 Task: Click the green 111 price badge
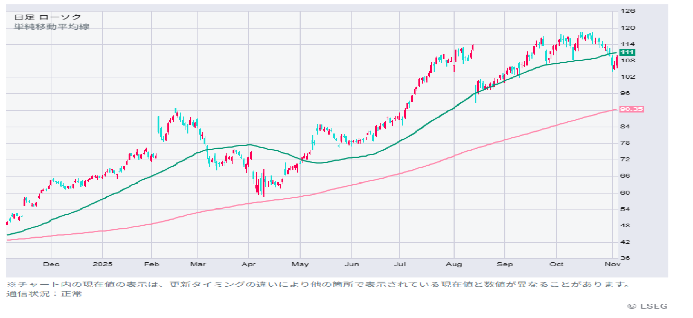pyautogui.click(x=627, y=52)
